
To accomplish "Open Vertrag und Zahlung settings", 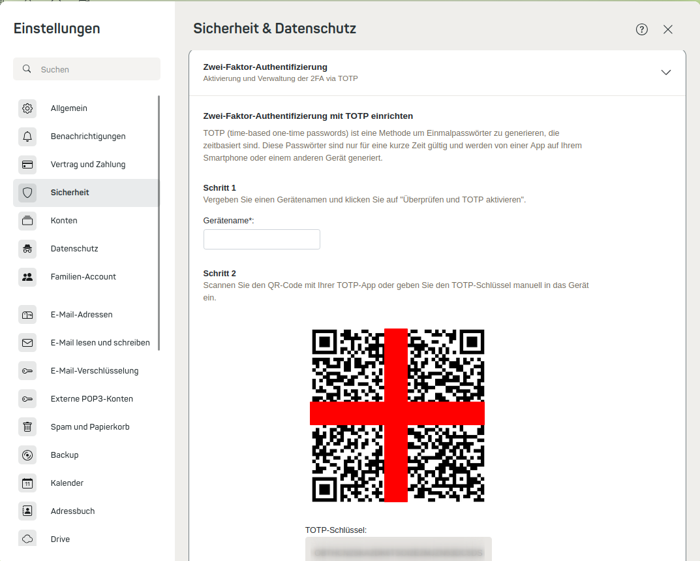I will coord(86,165).
